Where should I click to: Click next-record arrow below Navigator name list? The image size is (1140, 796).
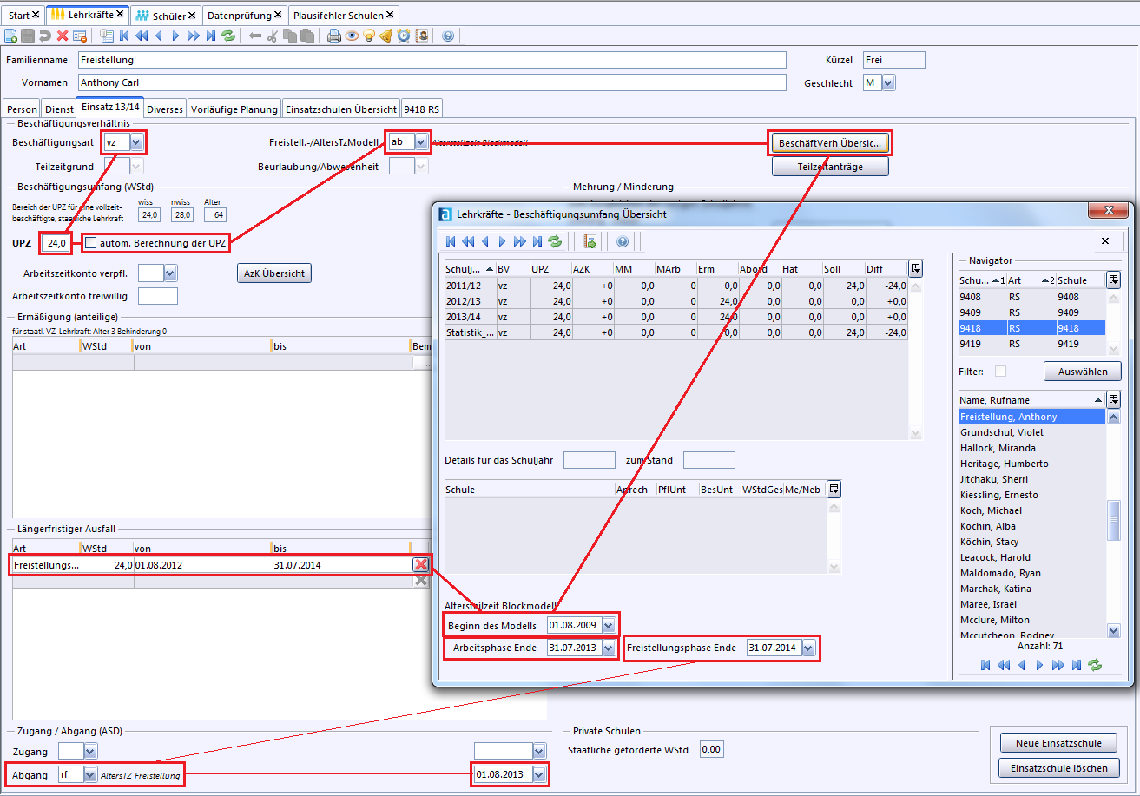coord(1039,665)
